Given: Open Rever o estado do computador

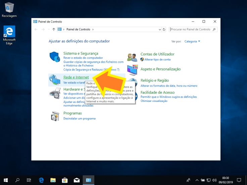Looking at the screenshot, I should [x=78, y=58].
